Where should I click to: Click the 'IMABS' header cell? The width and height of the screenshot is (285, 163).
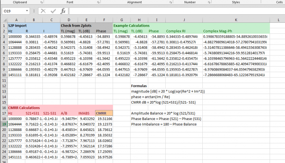(x=87, y=113)
